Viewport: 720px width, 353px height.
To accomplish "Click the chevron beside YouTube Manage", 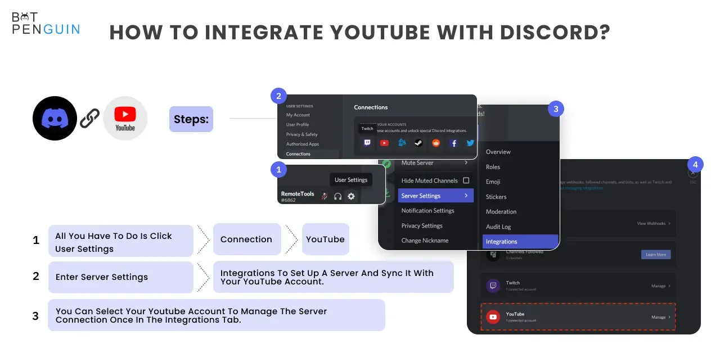I will [x=669, y=317].
